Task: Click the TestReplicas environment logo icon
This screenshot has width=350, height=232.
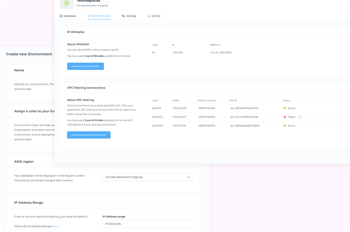Action: [66, 3]
